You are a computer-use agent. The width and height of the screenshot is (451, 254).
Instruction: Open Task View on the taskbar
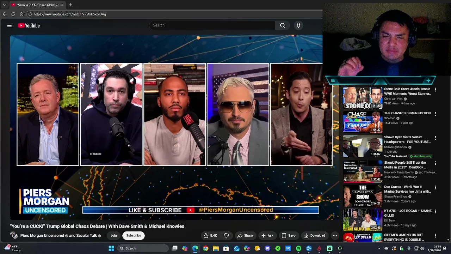tap(174, 248)
